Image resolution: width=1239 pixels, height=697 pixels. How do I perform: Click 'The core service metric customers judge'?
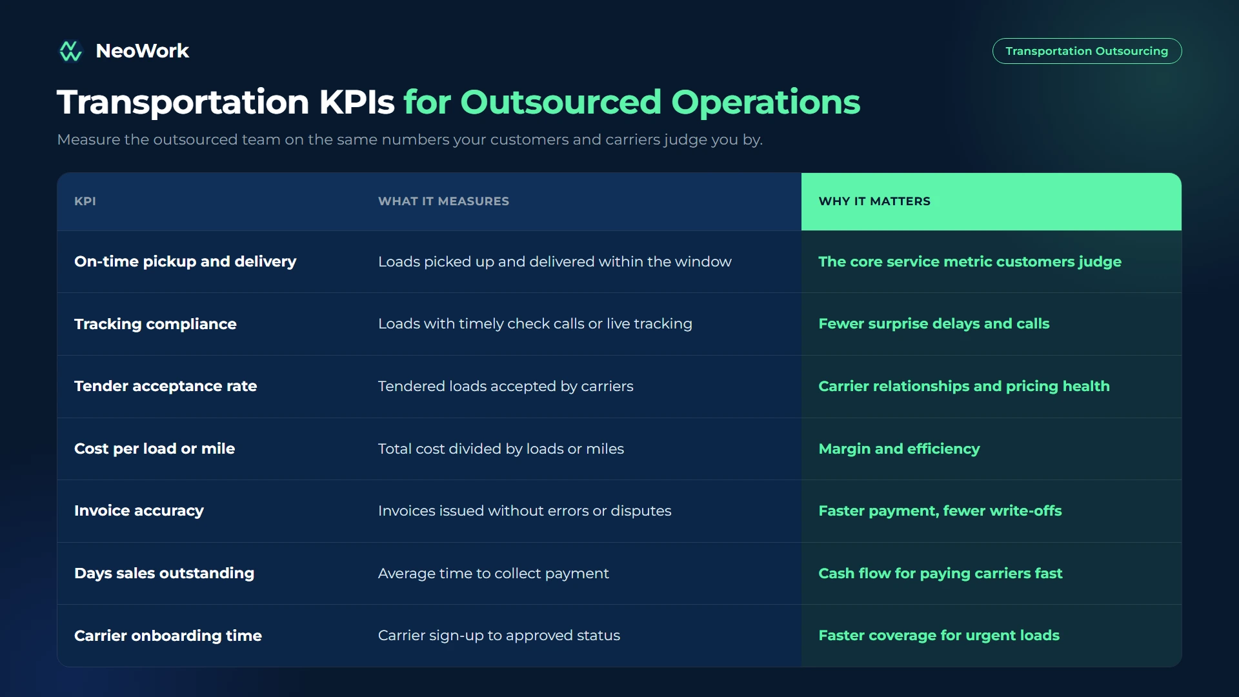(970, 261)
